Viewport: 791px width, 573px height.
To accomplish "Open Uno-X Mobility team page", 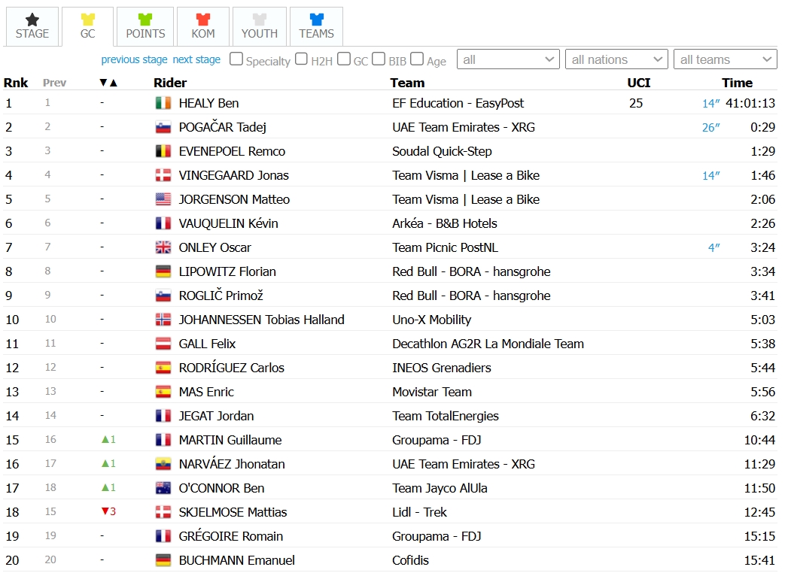I will click(432, 320).
